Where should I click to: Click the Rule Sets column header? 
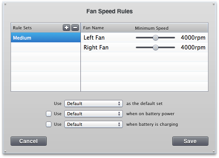click(x=22, y=28)
